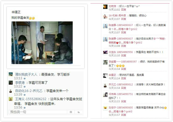
Task: Click reply icon beside 13:56 timestamp
Action: point(25,108)
